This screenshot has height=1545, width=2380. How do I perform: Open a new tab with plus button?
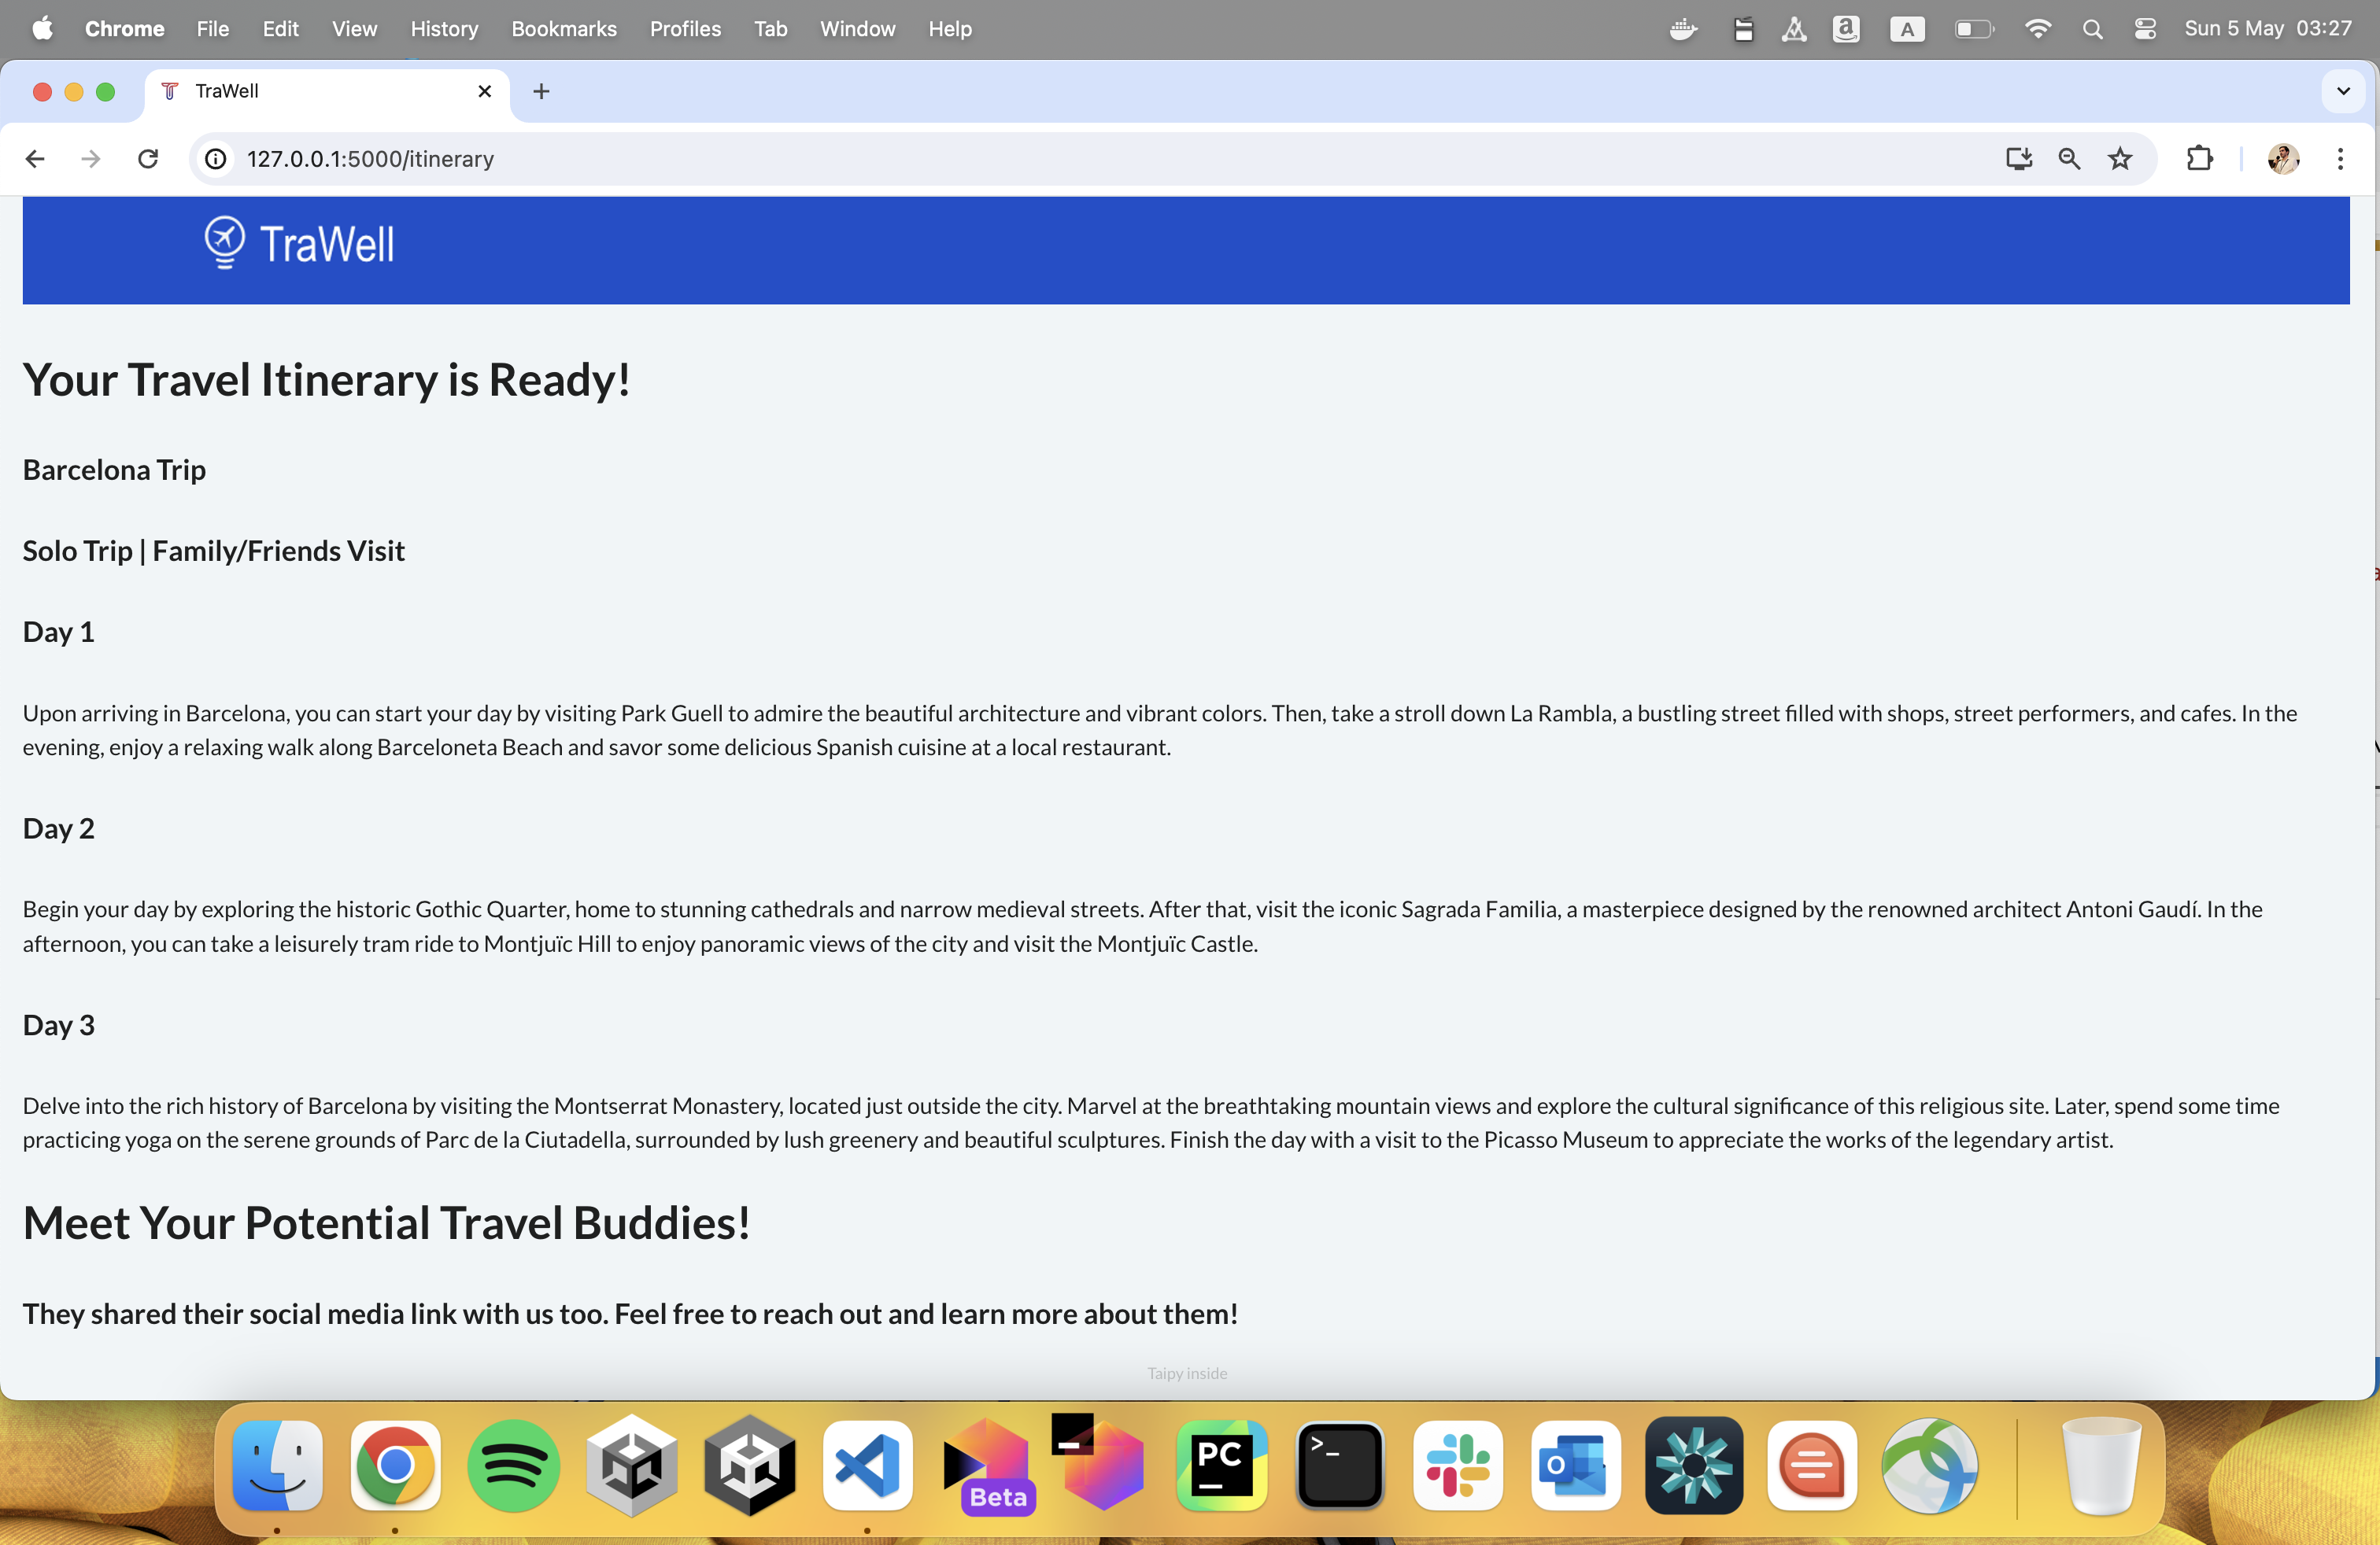(x=541, y=91)
